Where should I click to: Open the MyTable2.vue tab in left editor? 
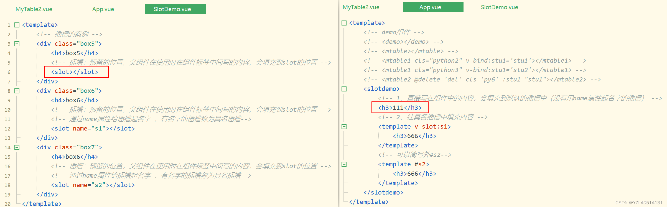pyautogui.click(x=34, y=9)
